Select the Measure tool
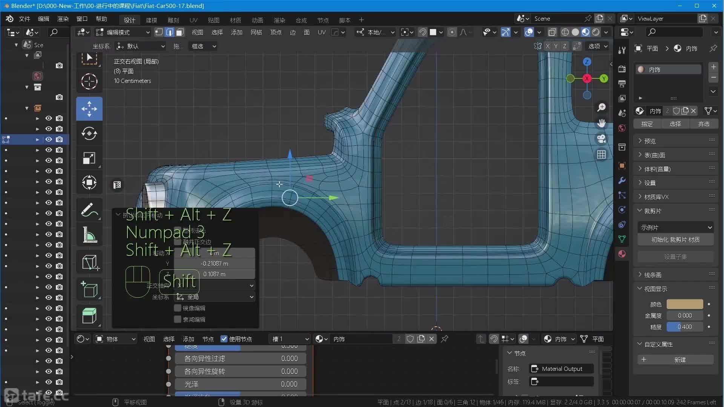Viewport: 724px width, 407px height. [89, 235]
